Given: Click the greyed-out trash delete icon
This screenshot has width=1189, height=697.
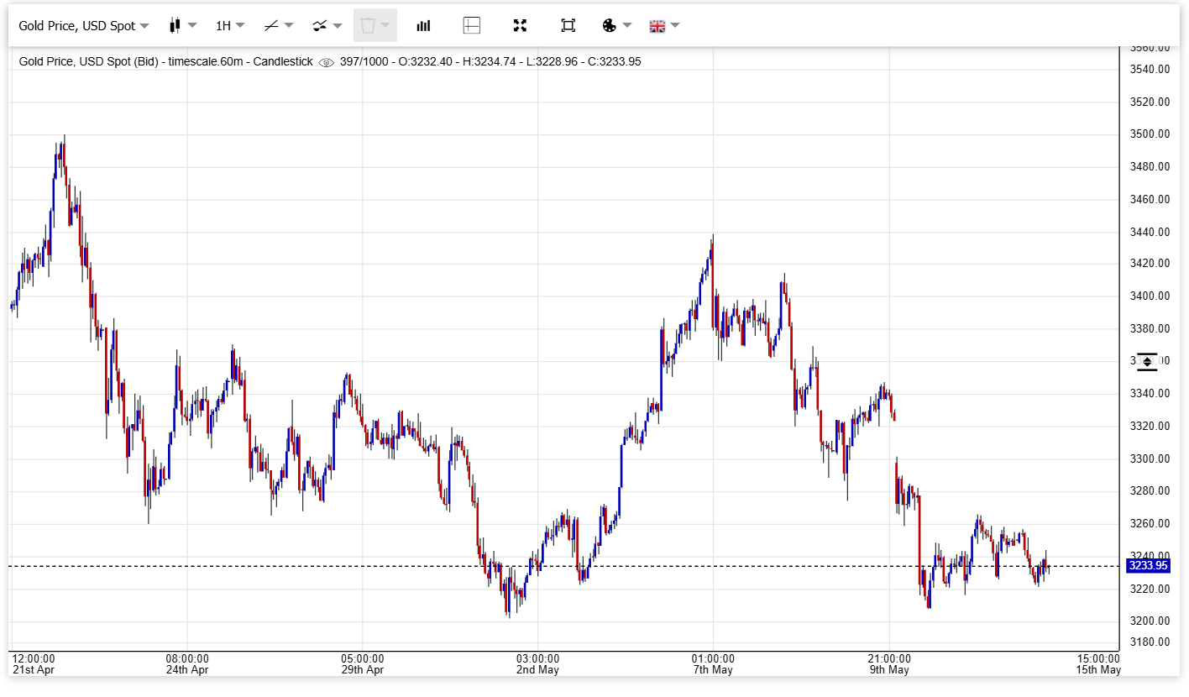Looking at the screenshot, I should [x=368, y=25].
